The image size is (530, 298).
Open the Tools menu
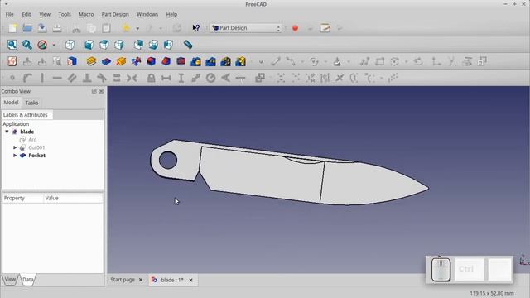tap(65, 15)
